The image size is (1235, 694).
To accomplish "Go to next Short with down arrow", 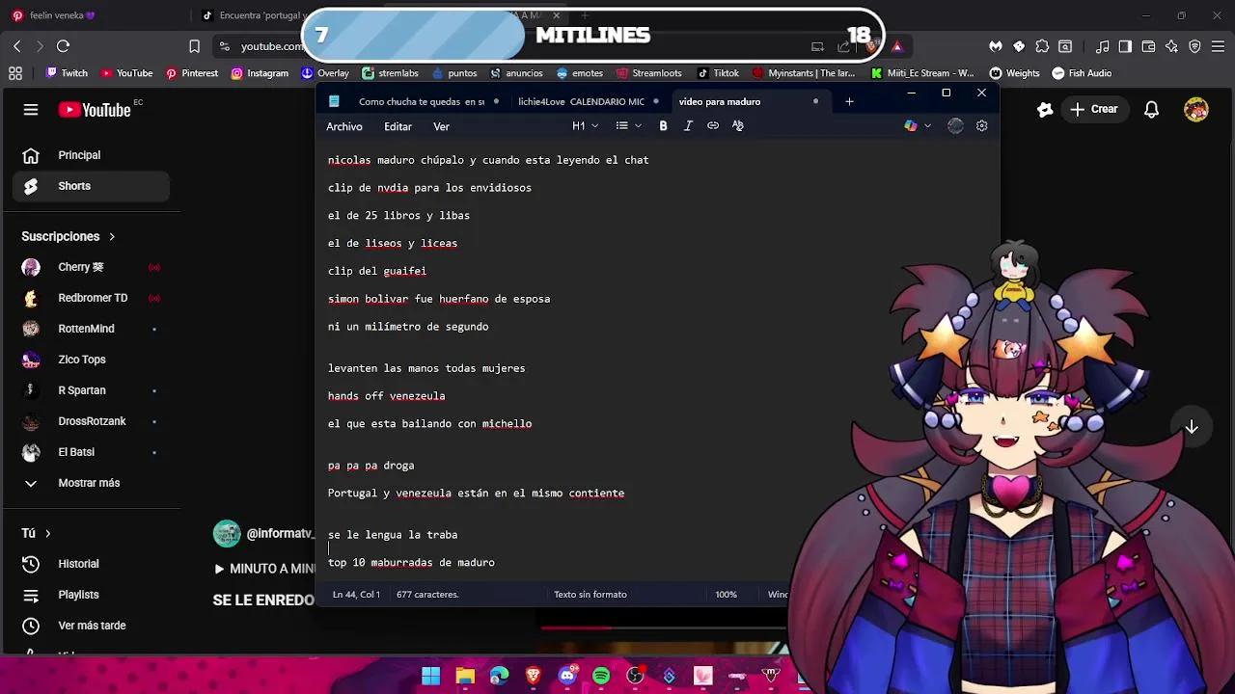I will point(1192,427).
